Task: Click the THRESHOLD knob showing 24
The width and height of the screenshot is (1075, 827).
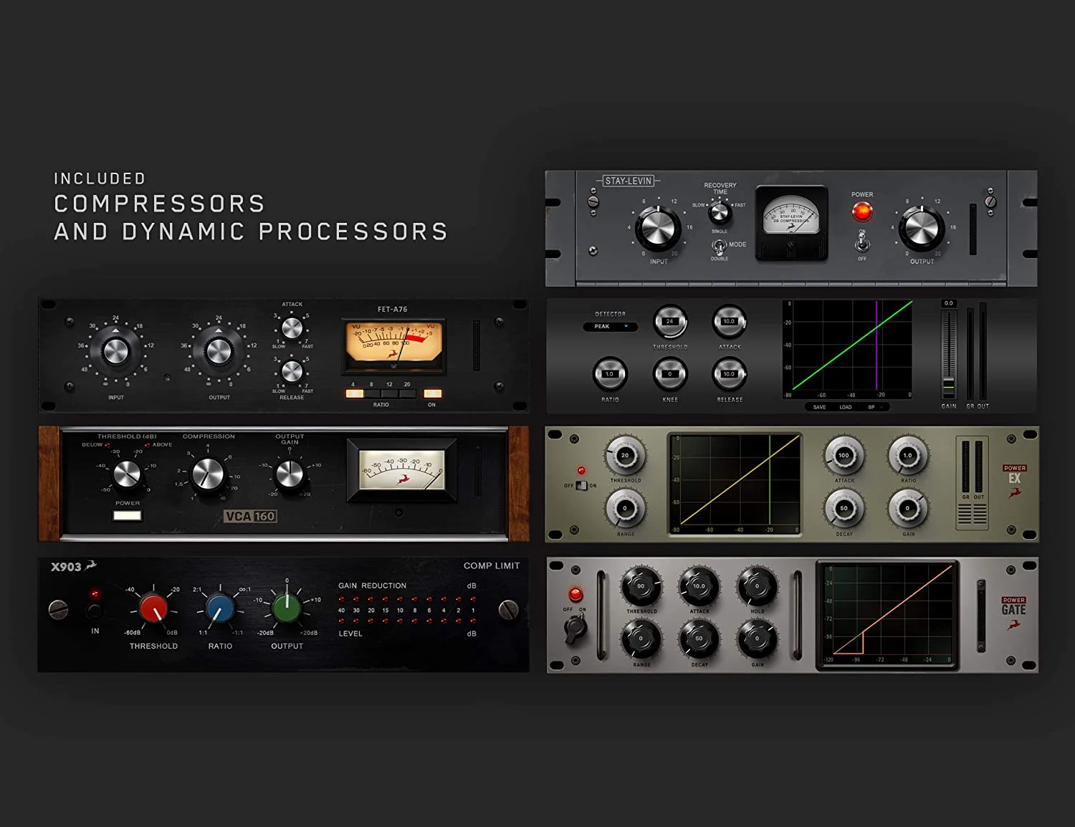Action: coord(670,322)
